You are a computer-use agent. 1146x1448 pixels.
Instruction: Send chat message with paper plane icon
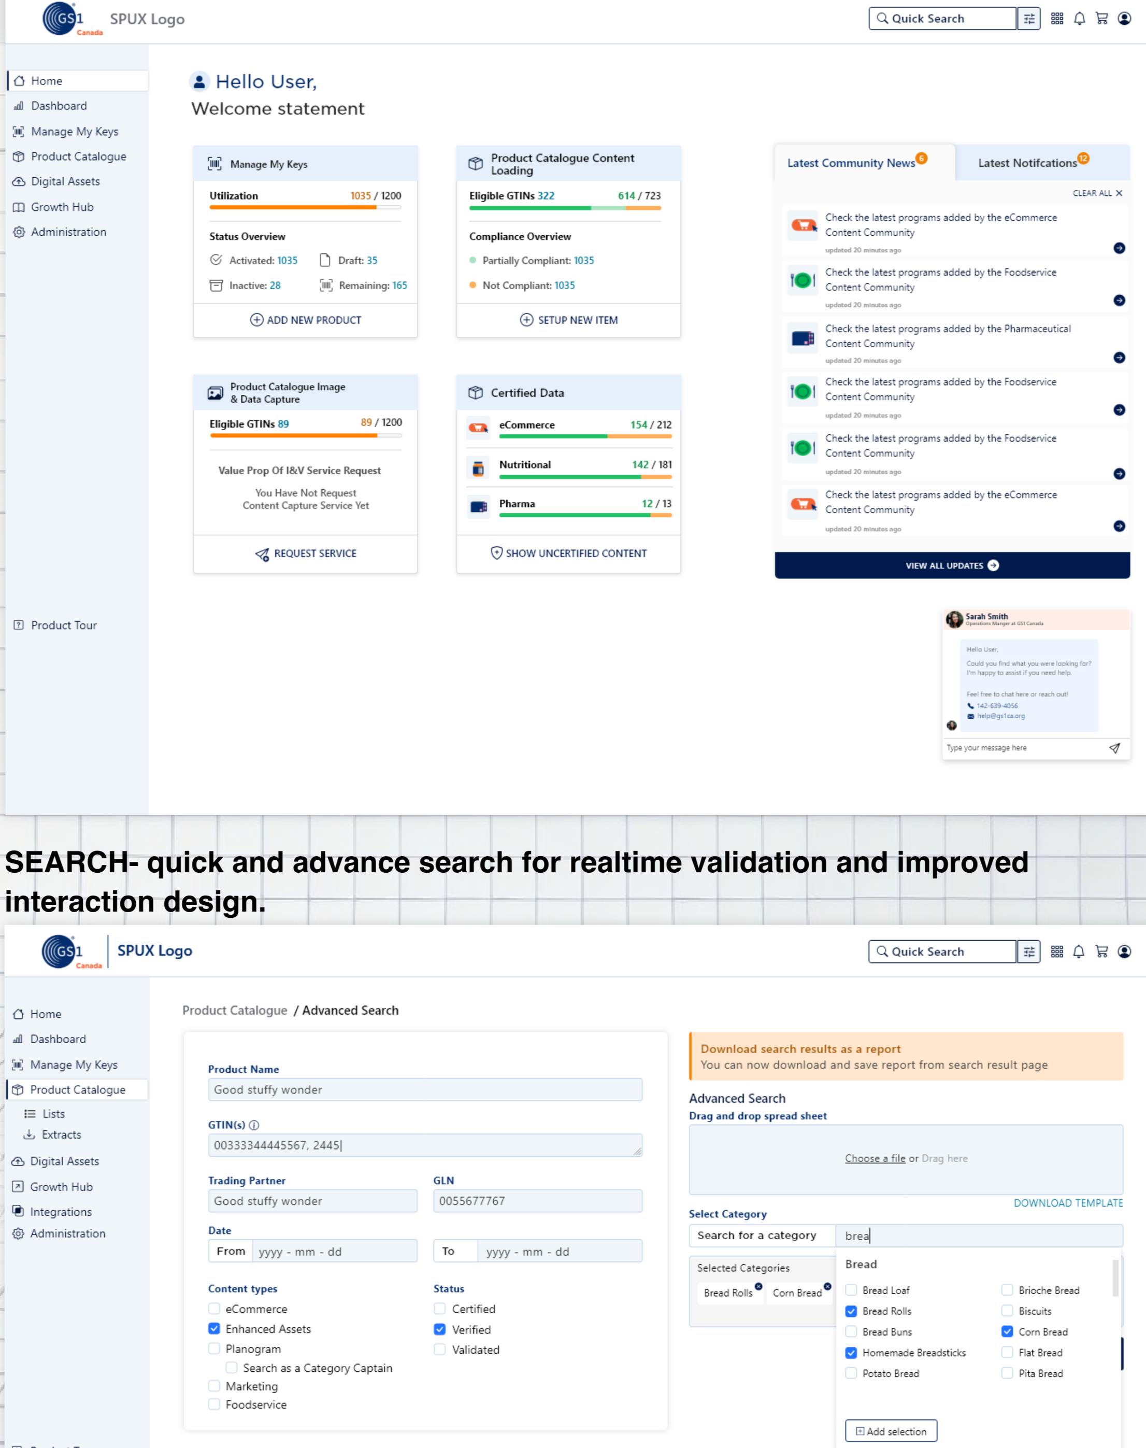pos(1114,748)
